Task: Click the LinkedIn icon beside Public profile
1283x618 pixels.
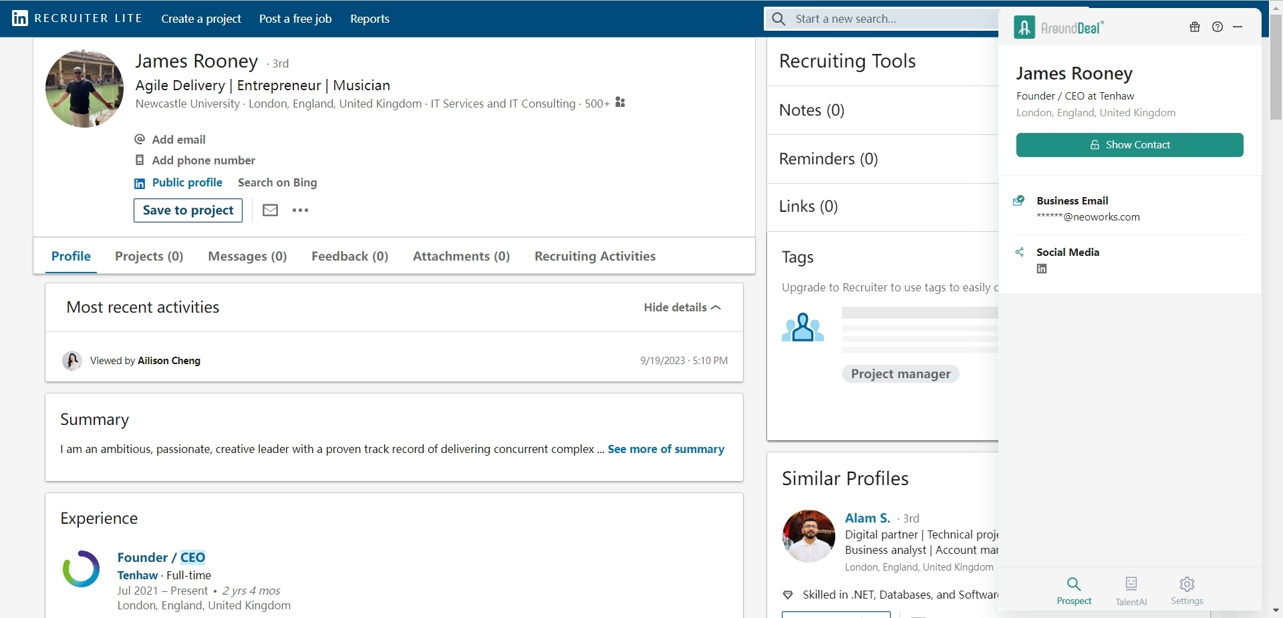Action: [140, 183]
